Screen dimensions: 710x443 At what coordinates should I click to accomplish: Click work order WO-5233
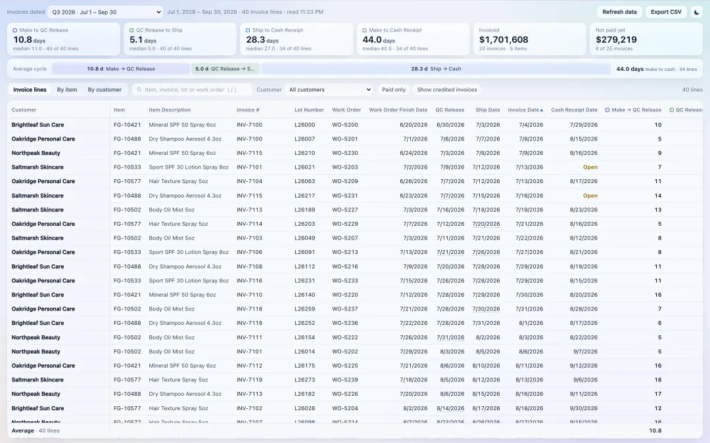pos(345,281)
